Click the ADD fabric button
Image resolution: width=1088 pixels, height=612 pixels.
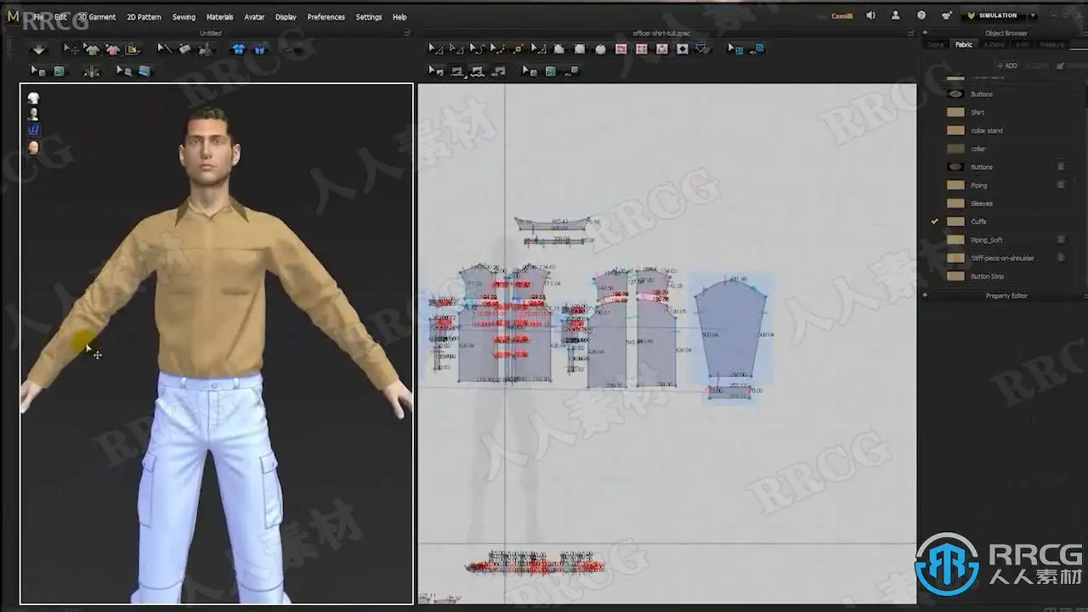coord(1007,65)
